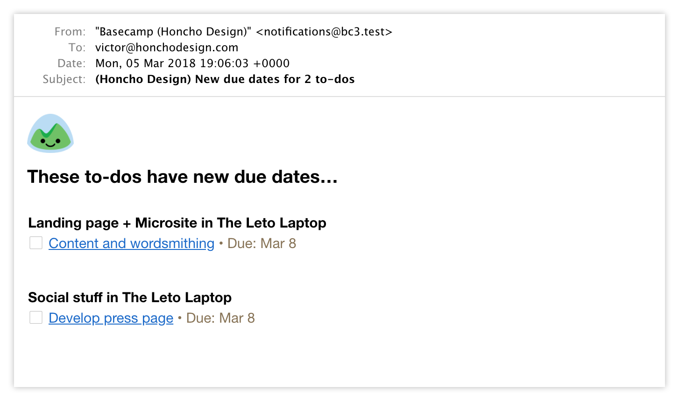Select the "Basecamp (Honcho Design)" sender name
Viewport: 679px width, 401px height.
pos(173,32)
